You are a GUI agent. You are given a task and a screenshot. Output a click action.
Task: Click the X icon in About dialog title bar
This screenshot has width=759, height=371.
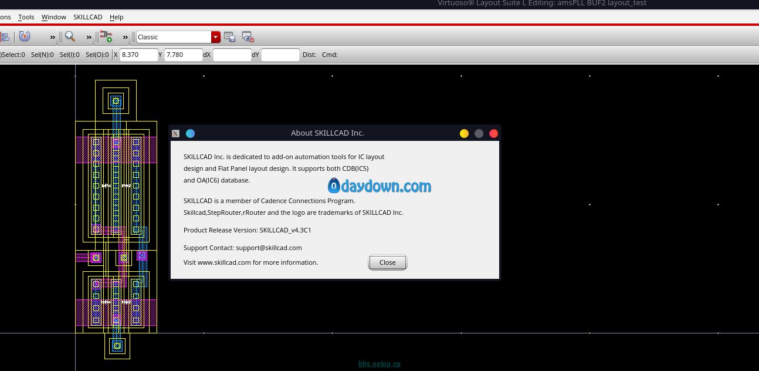pyautogui.click(x=175, y=133)
